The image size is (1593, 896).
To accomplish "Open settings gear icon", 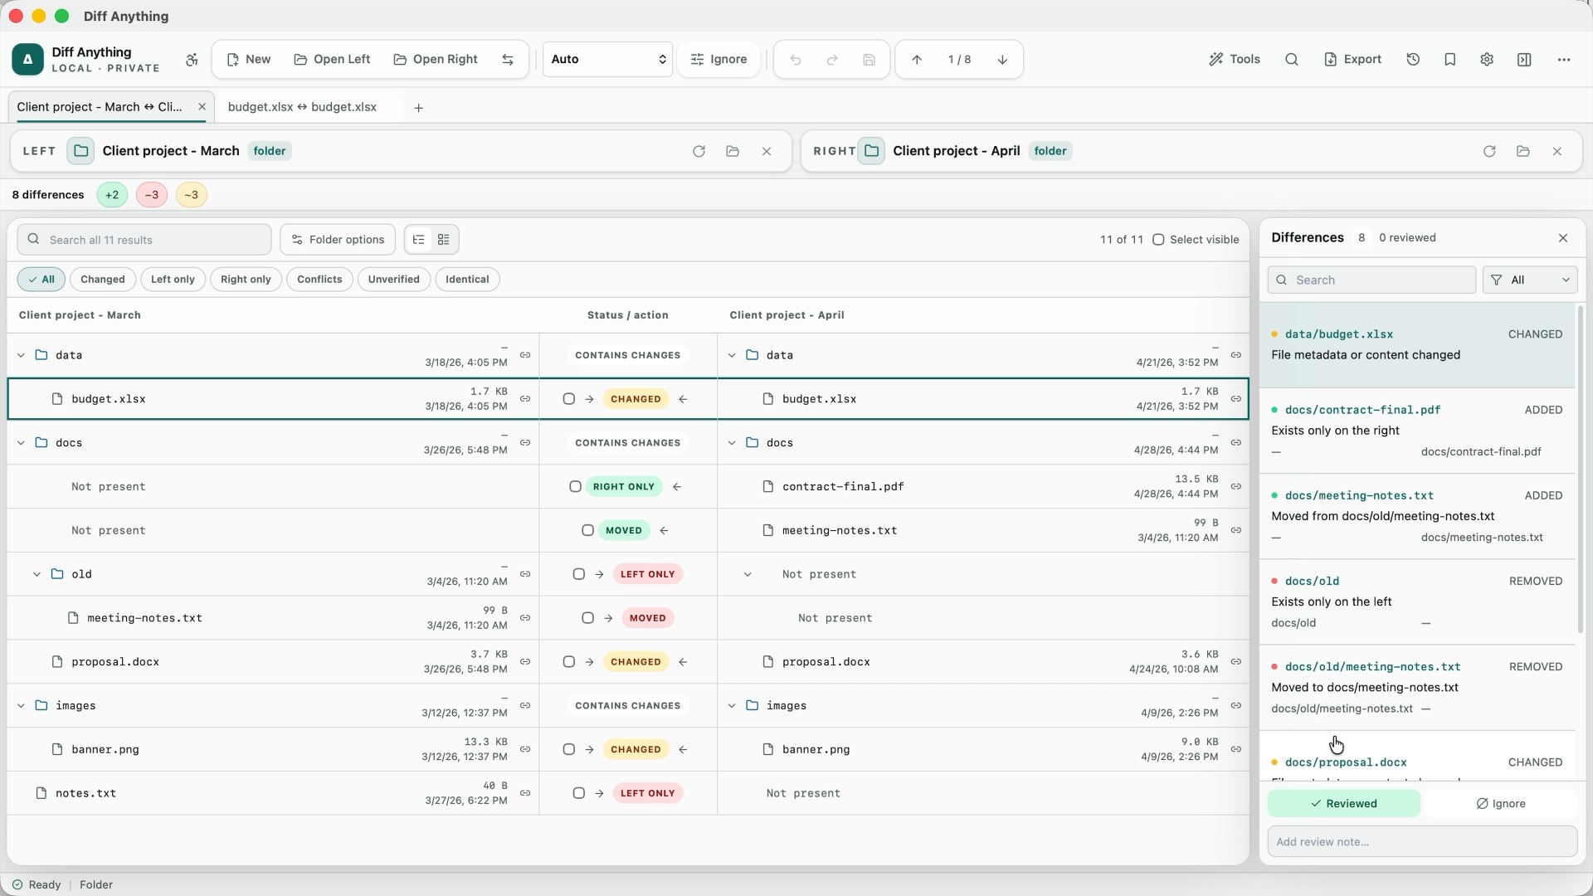I will pyautogui.click(x=1487, y=60).
